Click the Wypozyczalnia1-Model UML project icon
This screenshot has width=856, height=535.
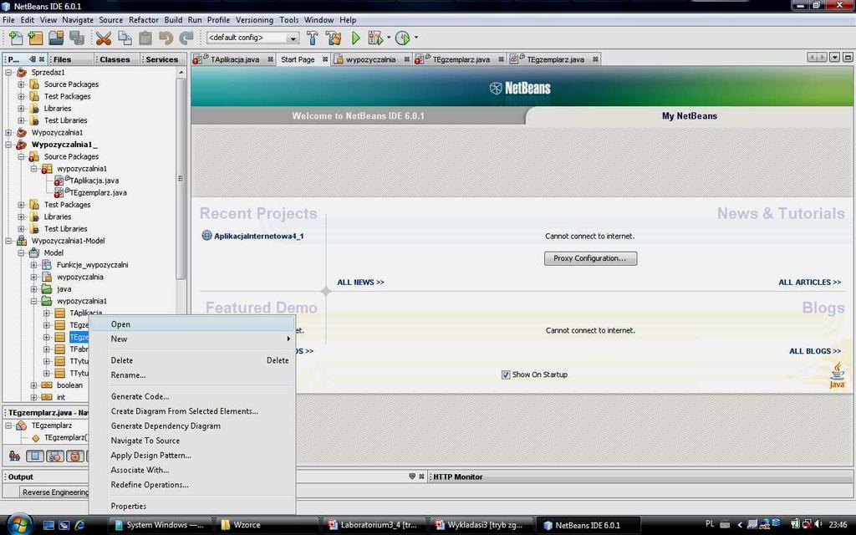pos(22,241)
